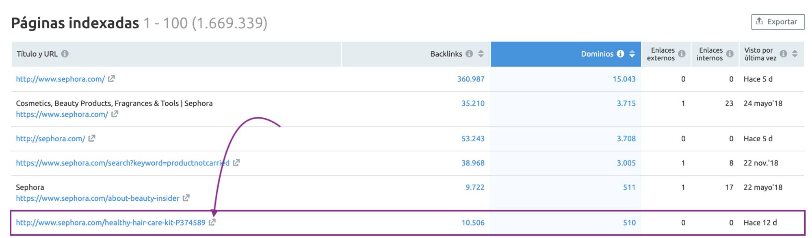This screenshot has height=238, width=812.
Task: Open the about-beauty-insider link
Action: tap(97, 198)
